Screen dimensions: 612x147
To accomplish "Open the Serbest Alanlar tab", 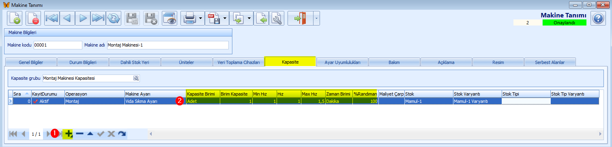I will [550, 62].
